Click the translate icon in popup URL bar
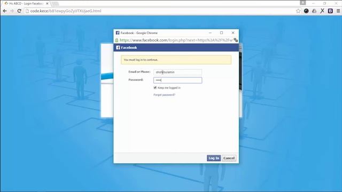 236,40
